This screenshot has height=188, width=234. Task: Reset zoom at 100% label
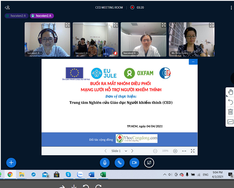click(x=165, y=151)
